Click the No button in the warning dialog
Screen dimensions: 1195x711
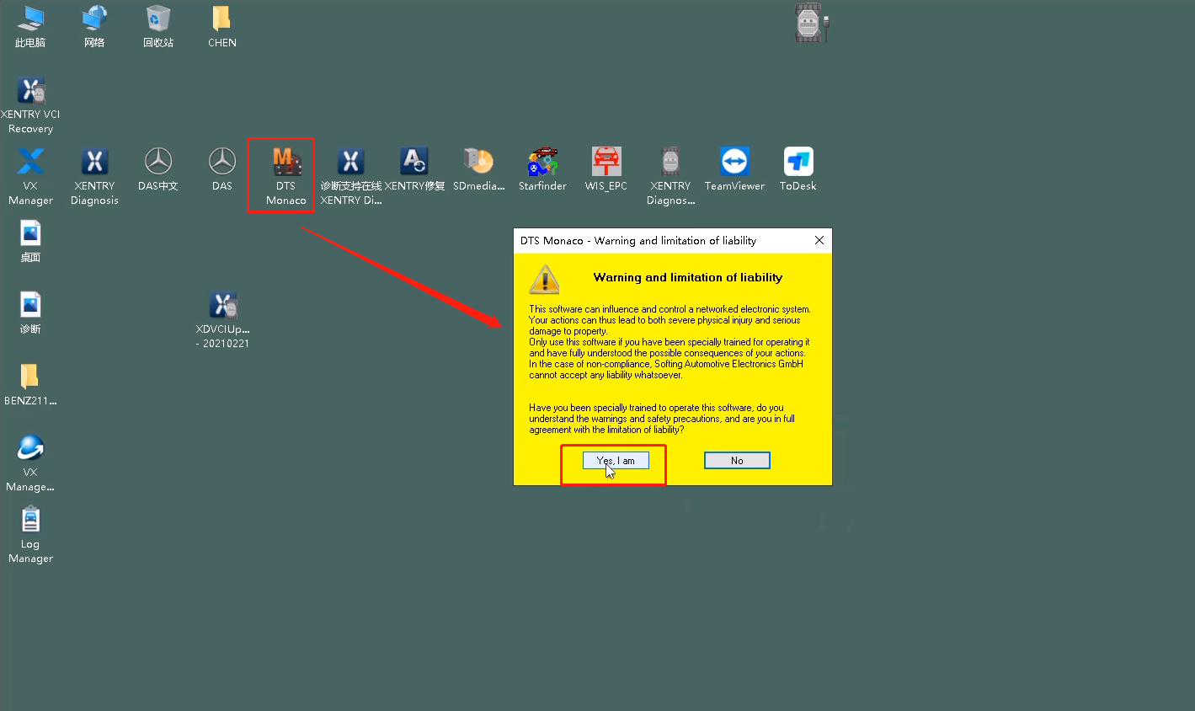737,461
